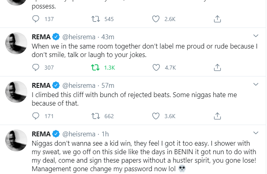Reply to the tweet with 307 replies
The image size is (267, 174).
(36, 68)
